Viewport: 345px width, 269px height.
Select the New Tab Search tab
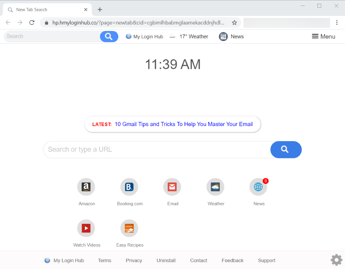pyautogui.click(x=47, y=10)
